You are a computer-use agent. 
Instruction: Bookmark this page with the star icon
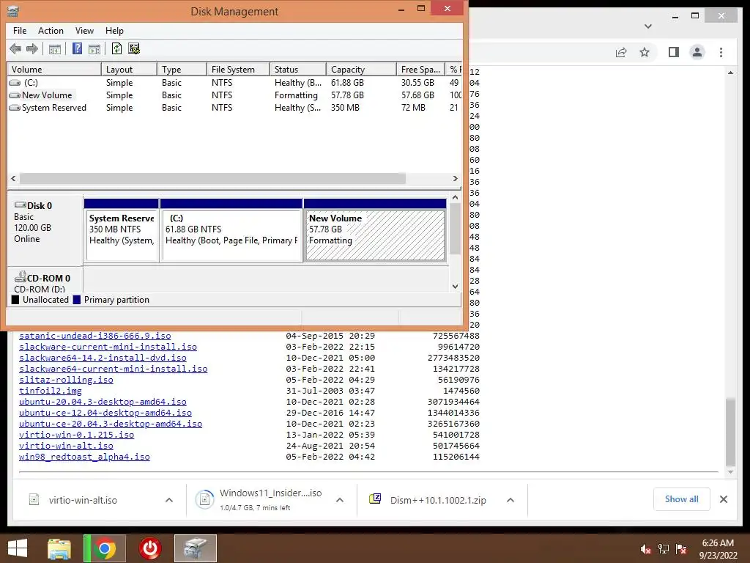pos(645,52)
